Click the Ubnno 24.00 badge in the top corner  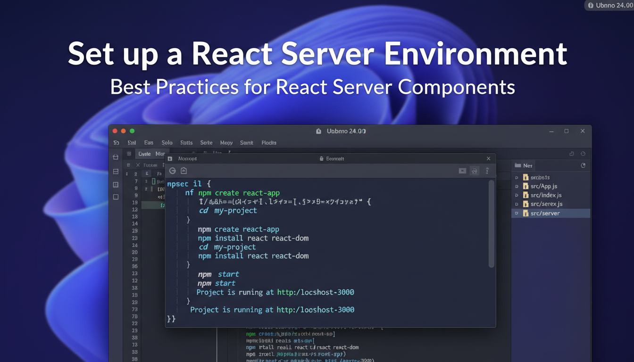tap(609, 5)
